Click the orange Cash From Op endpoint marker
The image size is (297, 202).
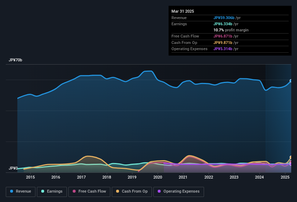coord(291,157)
